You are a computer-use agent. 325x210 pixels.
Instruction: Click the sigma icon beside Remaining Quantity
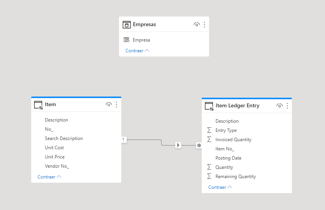point(209,177)
